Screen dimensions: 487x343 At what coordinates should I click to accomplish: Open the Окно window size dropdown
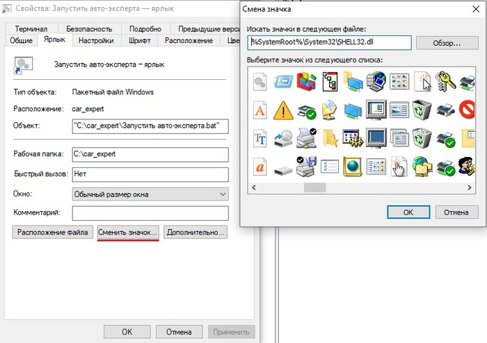(x=150, y=194)
